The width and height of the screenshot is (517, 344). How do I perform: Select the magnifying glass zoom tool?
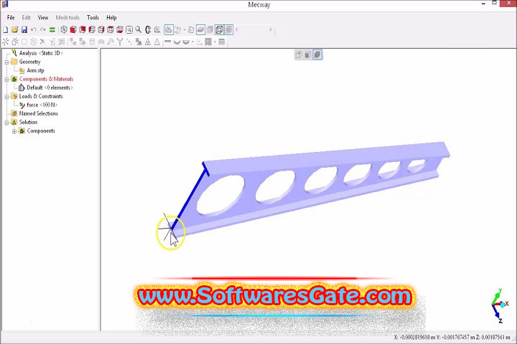139,30
